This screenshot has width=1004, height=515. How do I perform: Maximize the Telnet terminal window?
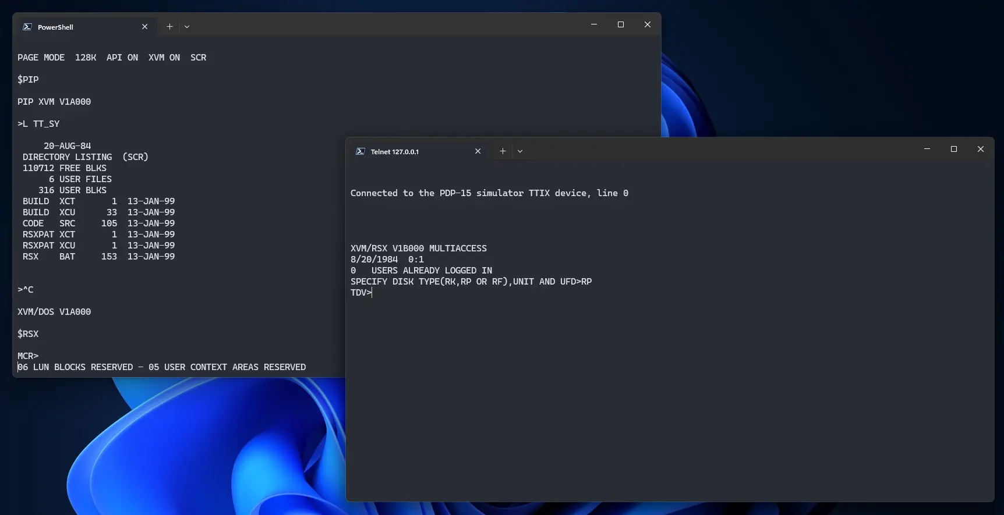click(954, 150)
